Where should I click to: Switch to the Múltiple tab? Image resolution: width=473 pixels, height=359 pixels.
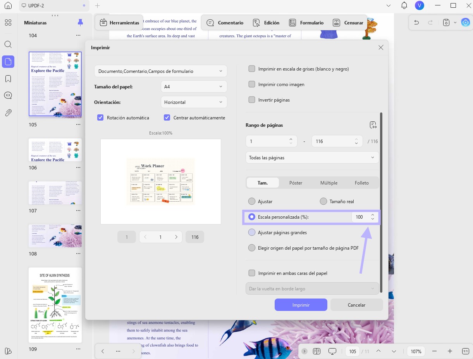click(x=329, y=183)
